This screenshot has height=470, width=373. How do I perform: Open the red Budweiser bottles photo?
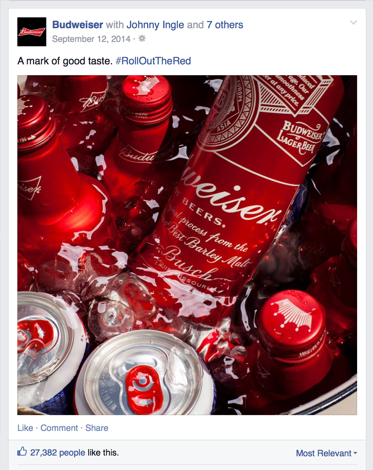pyautogui.click(x=187, y=245)
